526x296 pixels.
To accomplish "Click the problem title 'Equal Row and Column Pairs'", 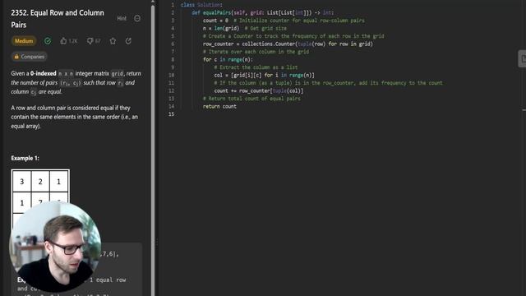I will point(58,18).
